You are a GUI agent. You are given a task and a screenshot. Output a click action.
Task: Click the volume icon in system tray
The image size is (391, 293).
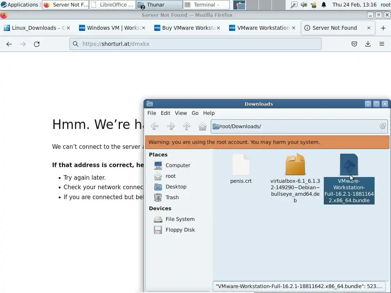click(304, 5)
